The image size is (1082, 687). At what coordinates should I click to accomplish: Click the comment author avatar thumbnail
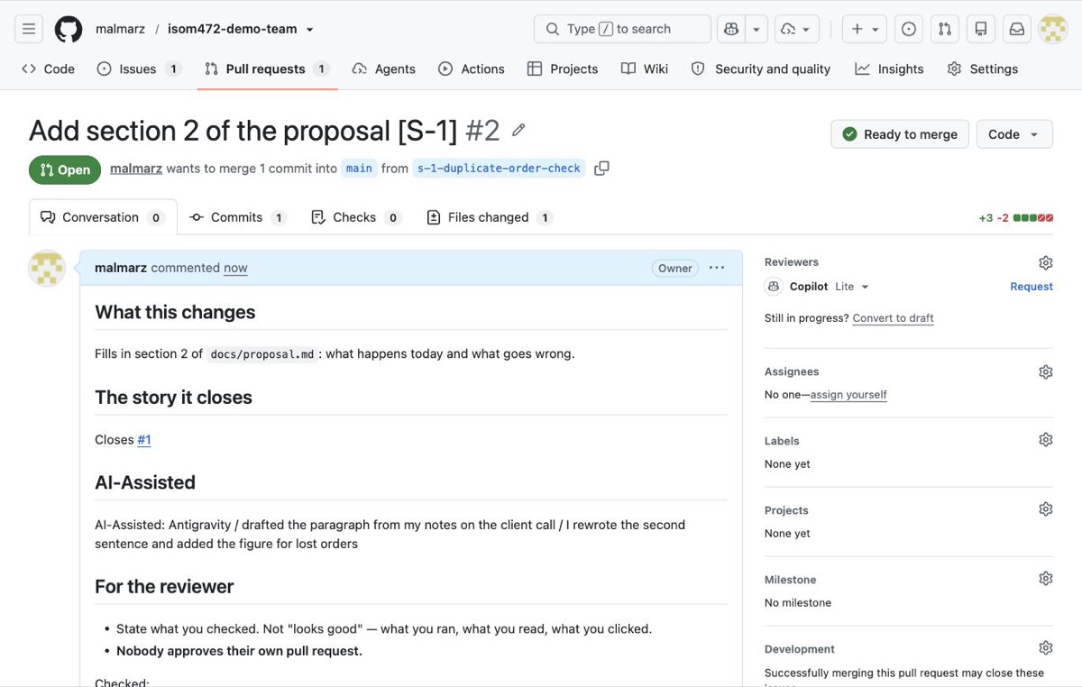[x=47, y=268]
